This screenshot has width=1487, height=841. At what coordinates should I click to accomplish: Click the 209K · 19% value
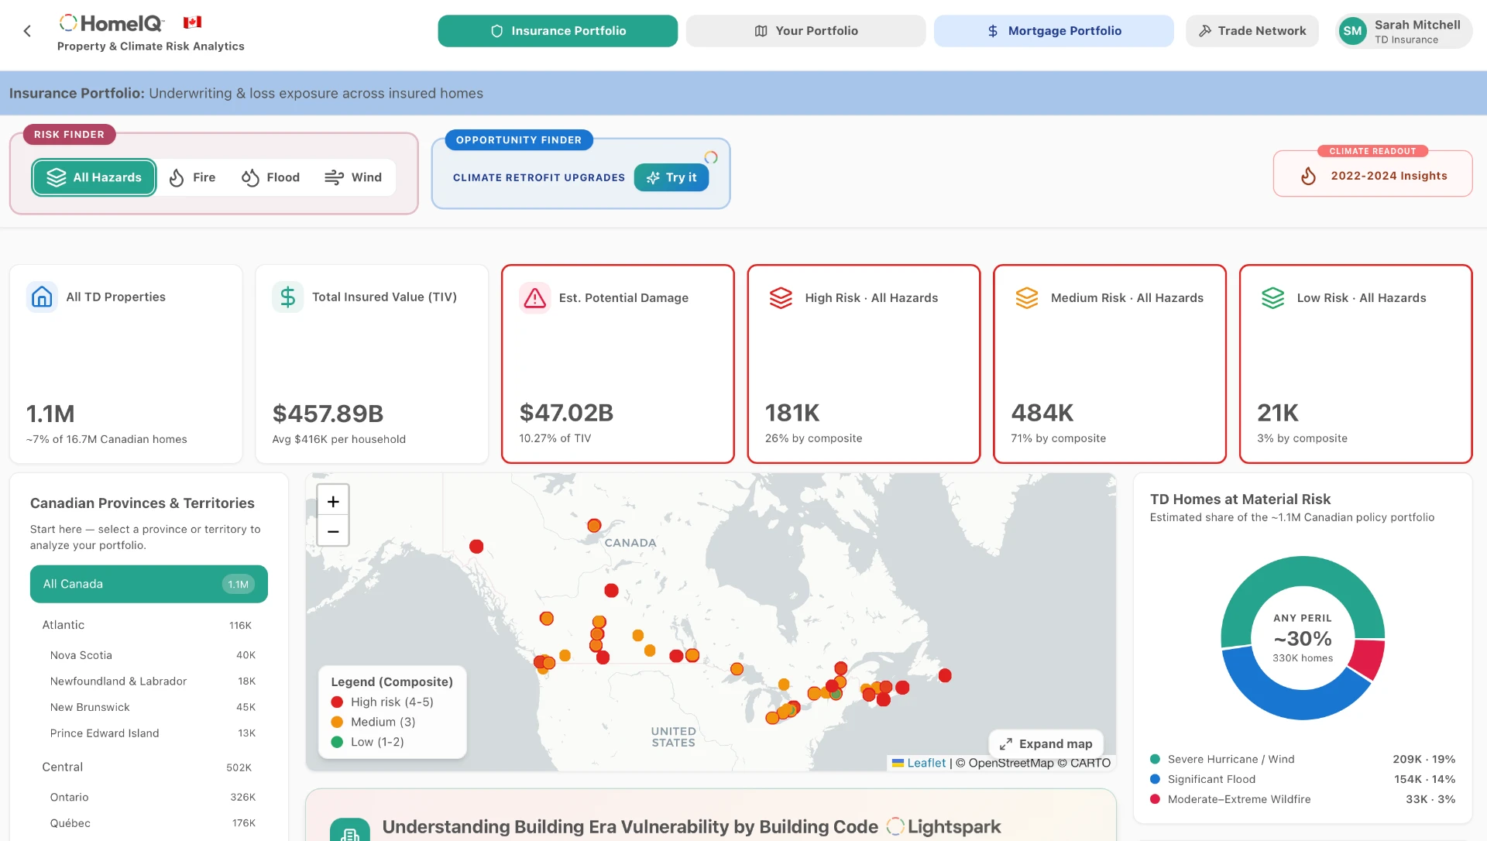[1423, 759]
